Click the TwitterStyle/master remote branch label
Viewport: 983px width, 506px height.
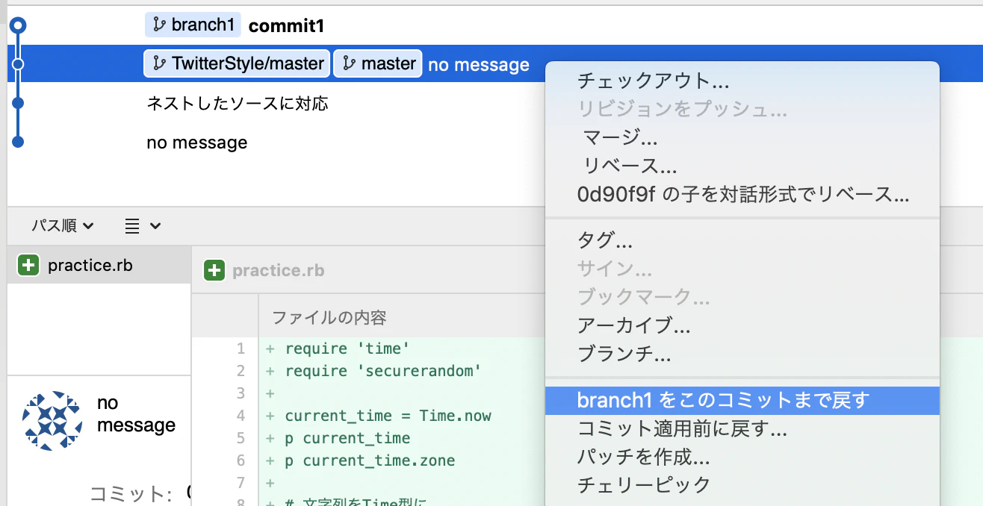237,63
